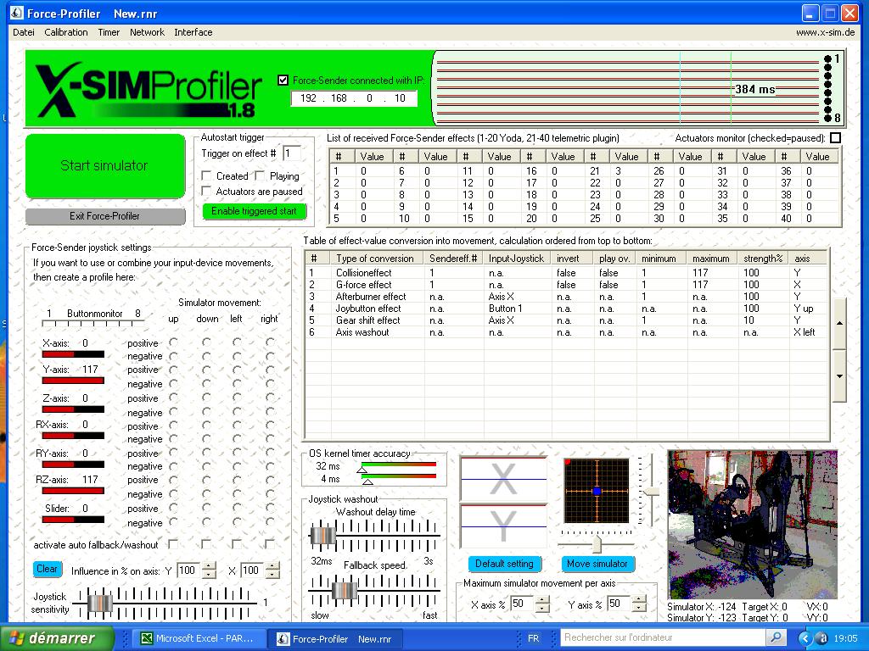Viewport: 869px width, 651px height.
Task: Click the green Start simulator button
Action: click(x=104, y=165)
